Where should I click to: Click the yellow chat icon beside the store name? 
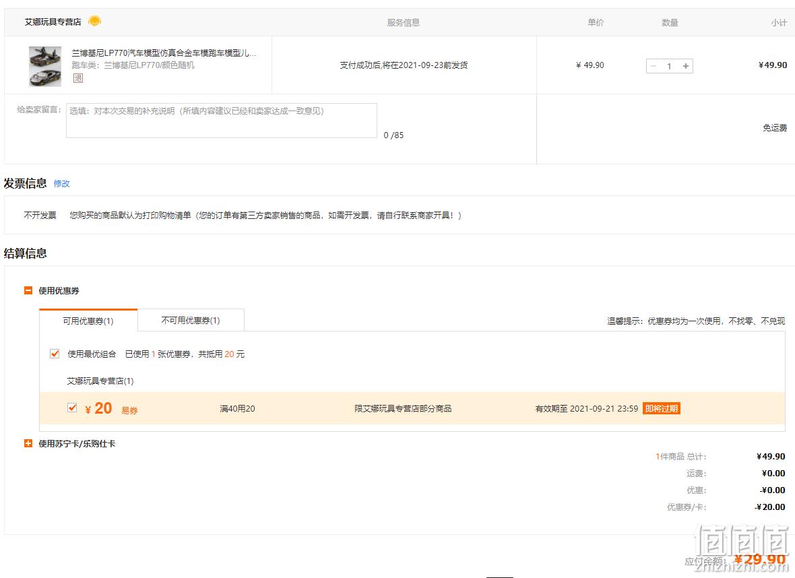pyautogui.click(x=95, y=22)
